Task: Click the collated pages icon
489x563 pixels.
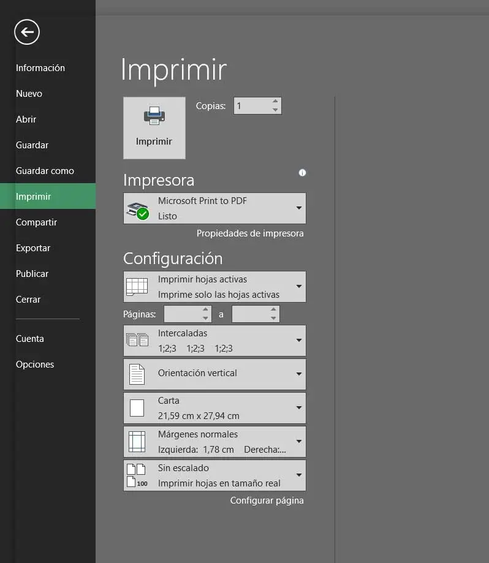Action: (137, 341)
